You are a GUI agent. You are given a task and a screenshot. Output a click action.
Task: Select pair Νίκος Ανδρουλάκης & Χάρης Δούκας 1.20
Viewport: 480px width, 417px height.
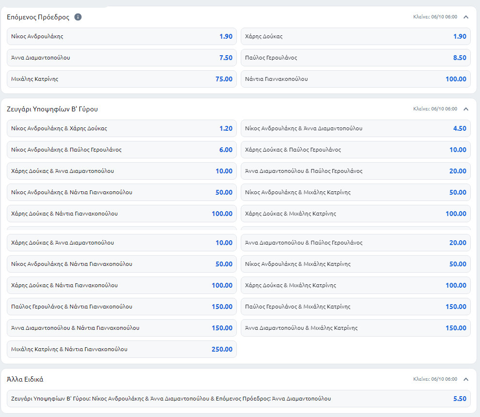[122, 128]
